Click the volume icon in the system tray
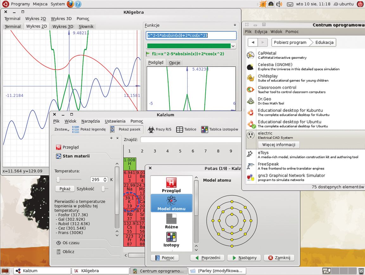This screenshot has height=275, width=365. click(x=279, y=4)
